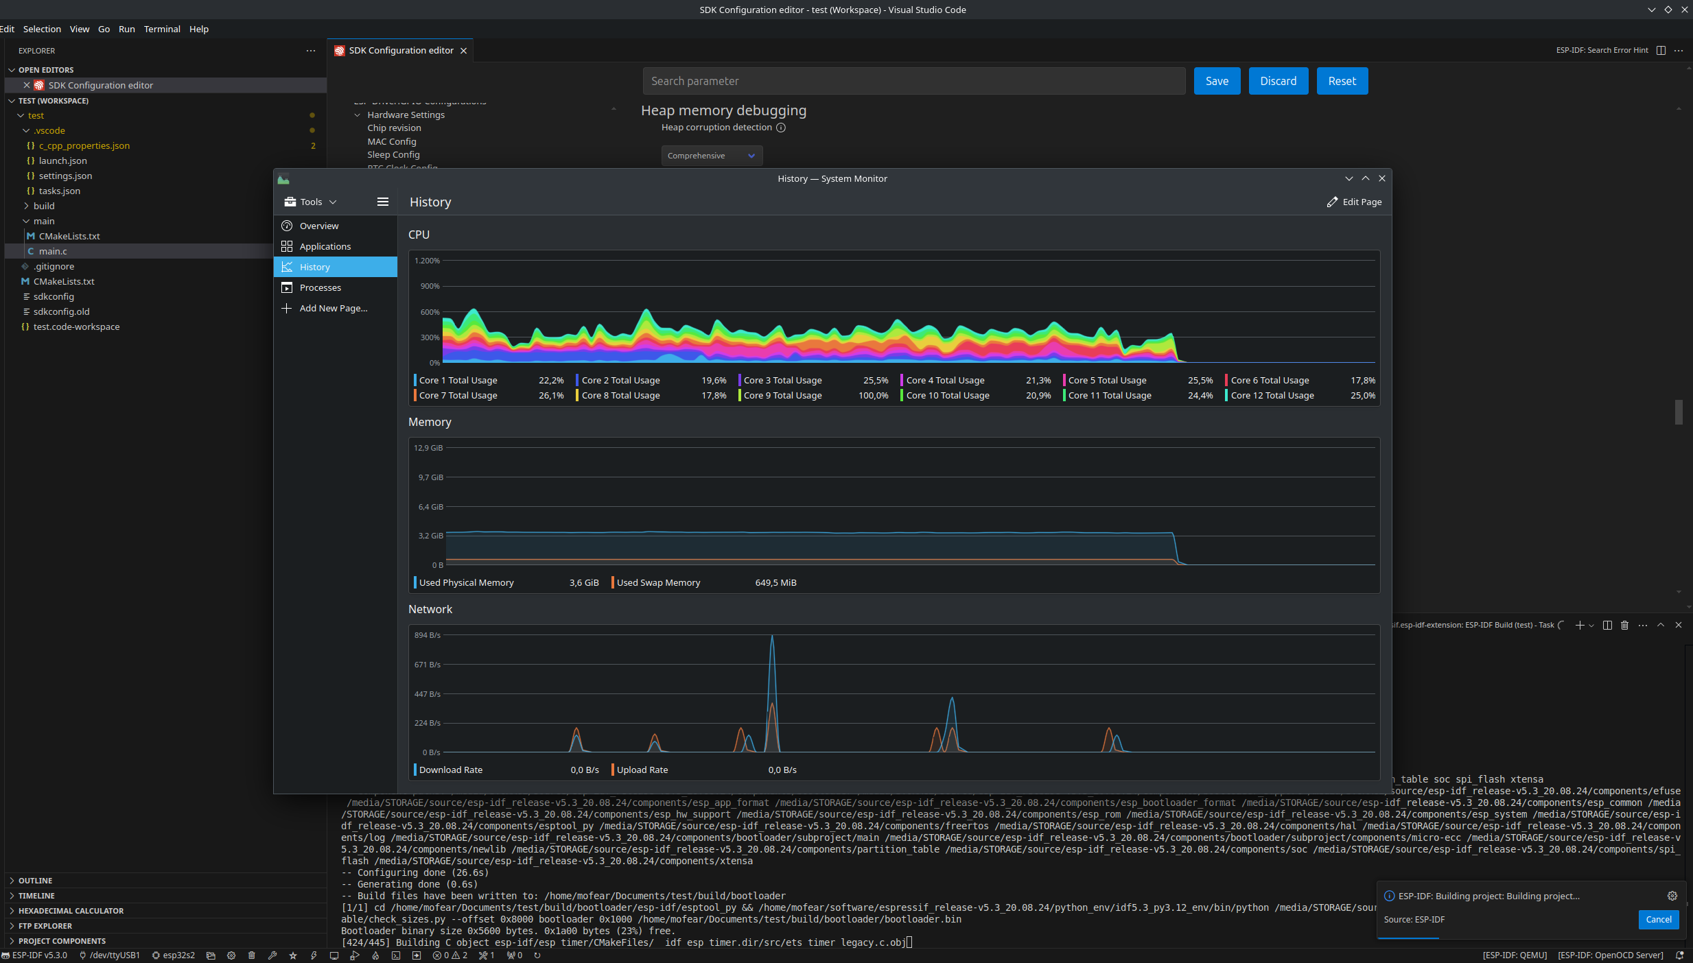Cancel the ESP-IDF build notification
The height and width of the screenshot is (963, 1693).
[x=1658, y=919]
